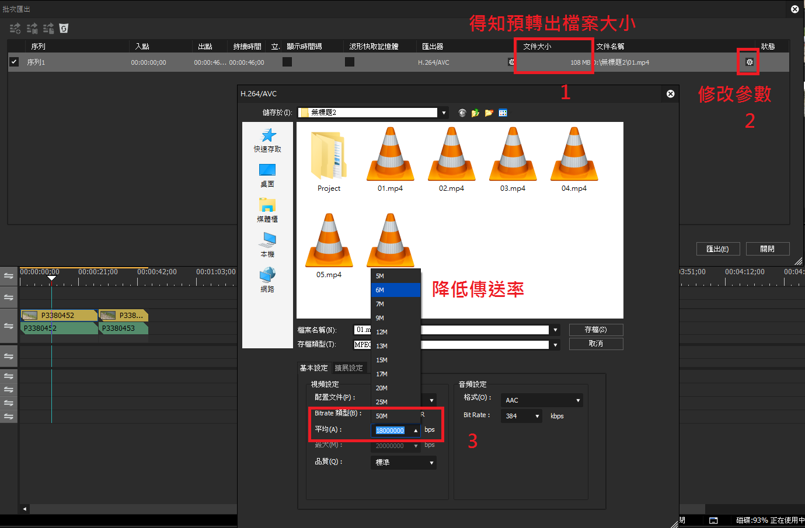Click the timeline playhead marker on the ruler

tap(51, 278)
